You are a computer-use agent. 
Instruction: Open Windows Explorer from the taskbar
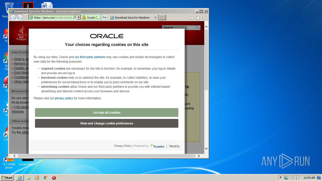[x=28, y=178]
